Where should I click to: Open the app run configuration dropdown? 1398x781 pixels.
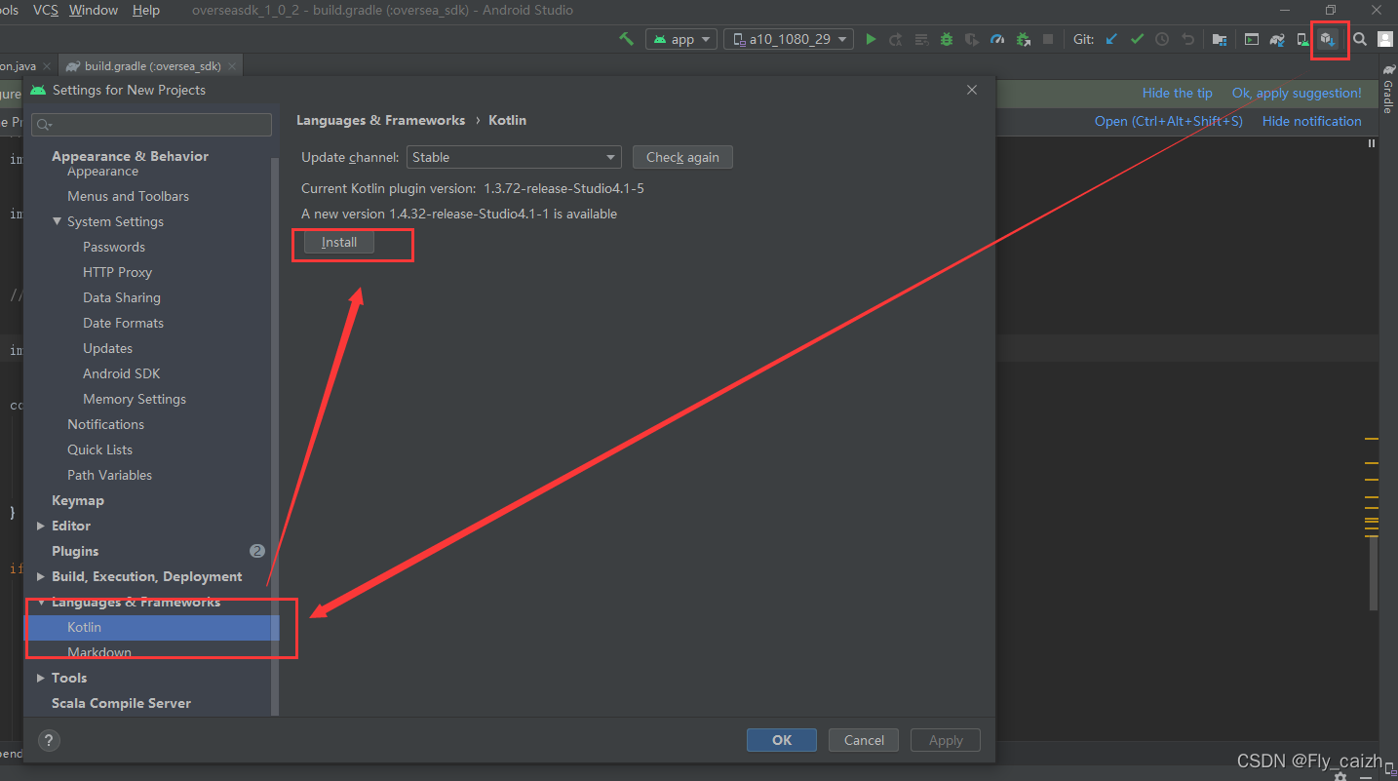pyautogui.click(x=681, y=39)
